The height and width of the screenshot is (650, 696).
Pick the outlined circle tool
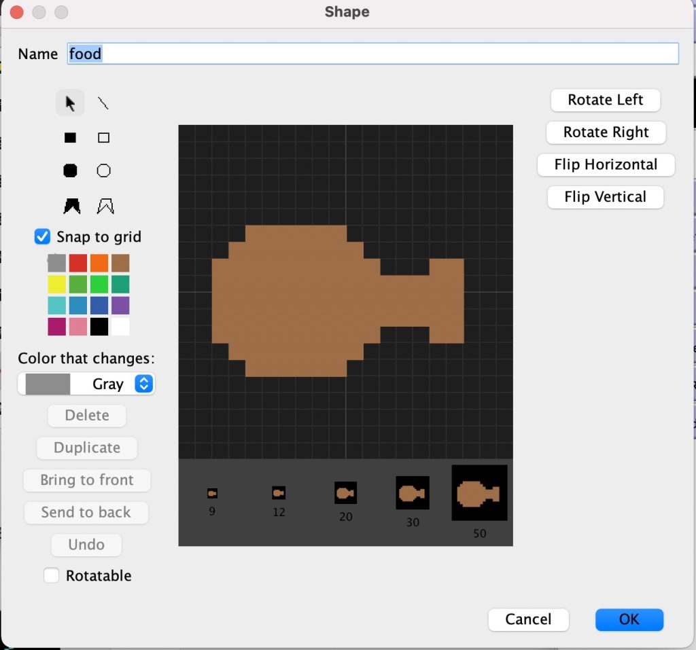103,170
